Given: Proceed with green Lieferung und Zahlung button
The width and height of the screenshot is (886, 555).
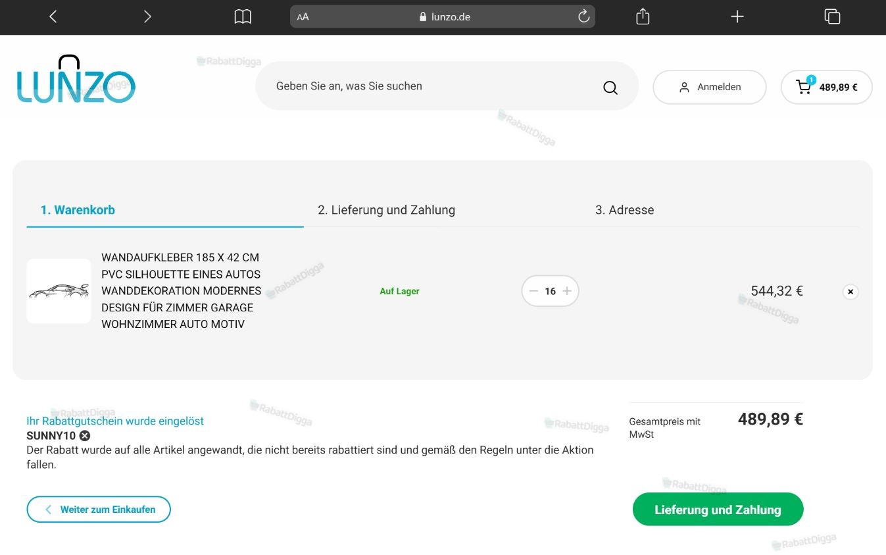Looking at the screenshot, I should (718, 510).
